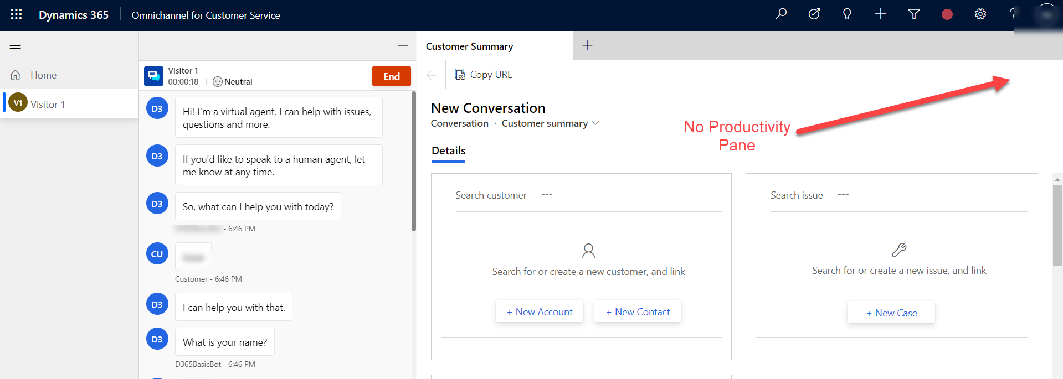Click the customer person icon

click(x=588, y=251)
